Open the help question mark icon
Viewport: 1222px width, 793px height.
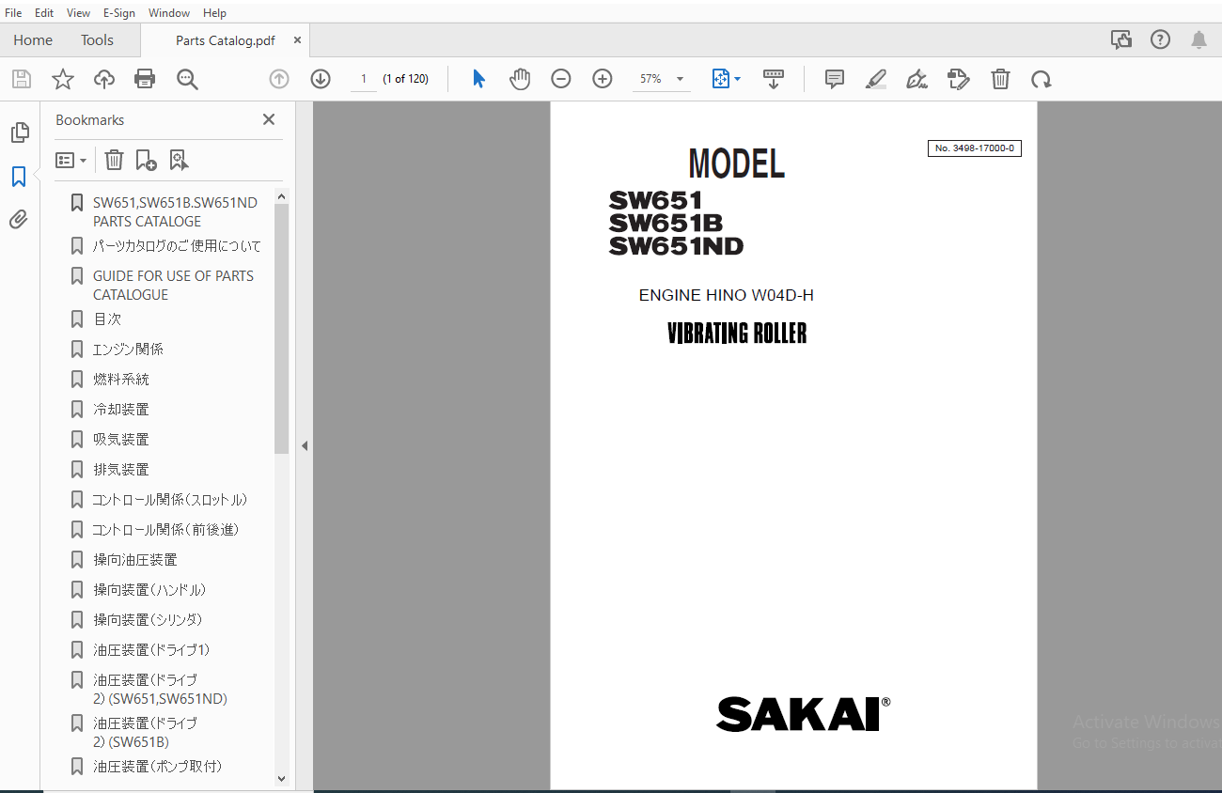[1161, 39]
